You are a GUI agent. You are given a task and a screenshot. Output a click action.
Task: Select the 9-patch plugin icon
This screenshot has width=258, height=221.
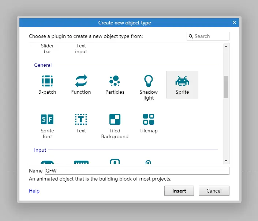click(x=47, y=81)
